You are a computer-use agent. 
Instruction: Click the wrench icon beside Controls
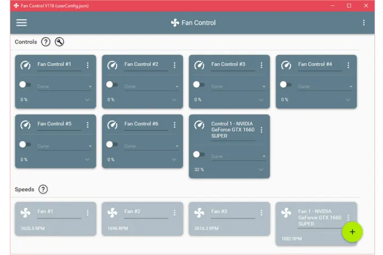[x=60, y=42]
